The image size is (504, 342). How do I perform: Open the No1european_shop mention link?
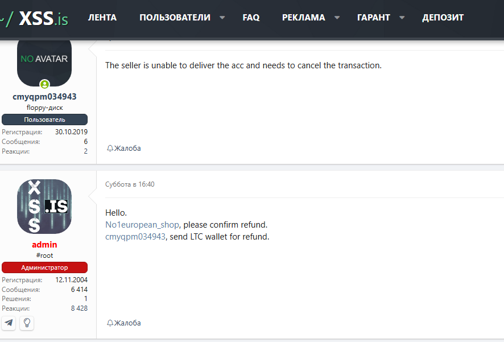coord(142,225)
